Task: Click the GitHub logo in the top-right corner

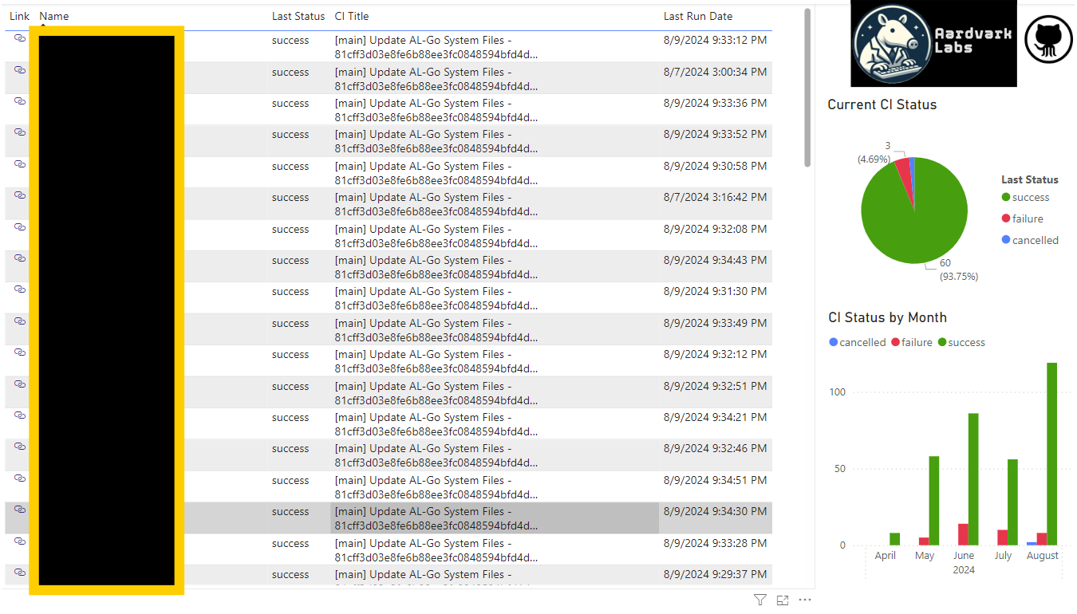Action: pyautogui.click(x=1047, y=39)
